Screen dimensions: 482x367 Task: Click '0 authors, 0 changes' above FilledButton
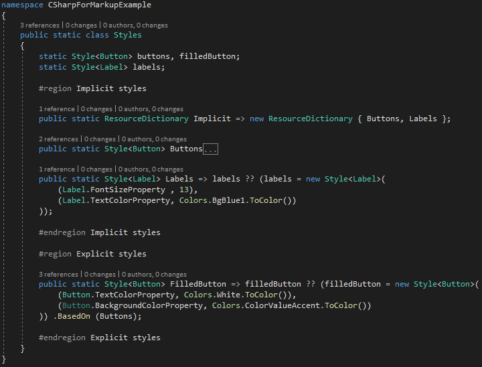(x=154, y=275)
